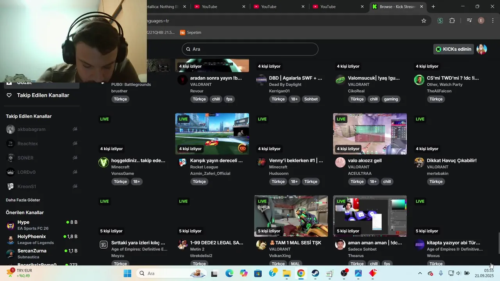This screenshot has width=500, height=281.
Task: Open Azmin_Zaferi_Official's channel avatar
Action: [x=182, y=162]
